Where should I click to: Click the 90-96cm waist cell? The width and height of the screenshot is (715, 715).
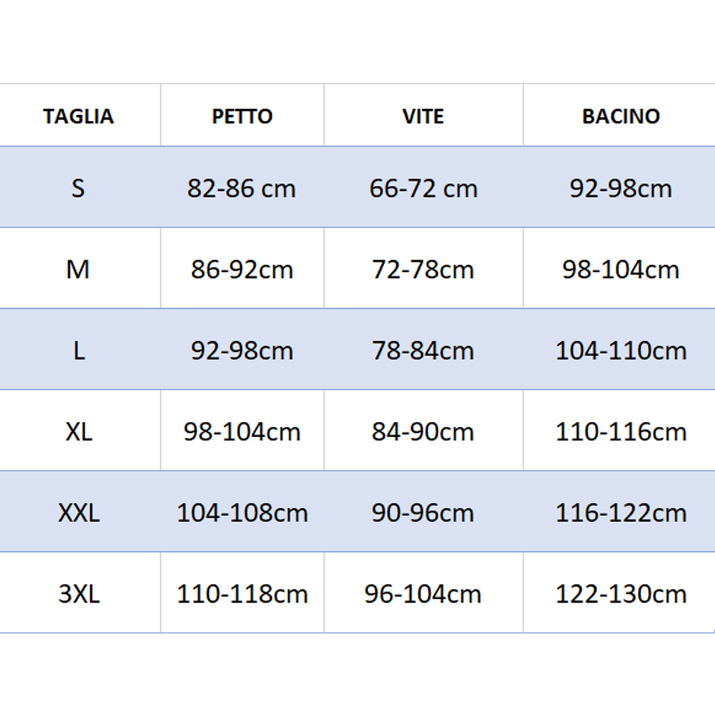coord(423,513)
